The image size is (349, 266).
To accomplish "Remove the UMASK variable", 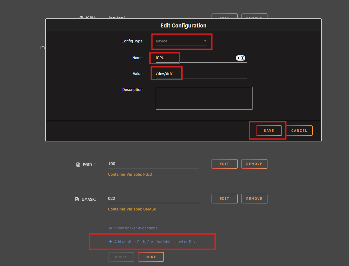I will [254, 199].
